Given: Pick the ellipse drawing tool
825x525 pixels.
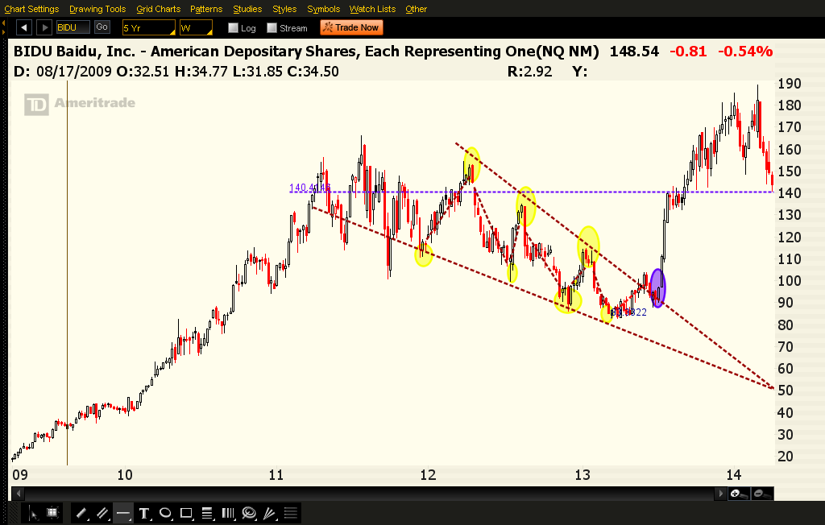Looking at the screenshot, I should pos(165,512).
